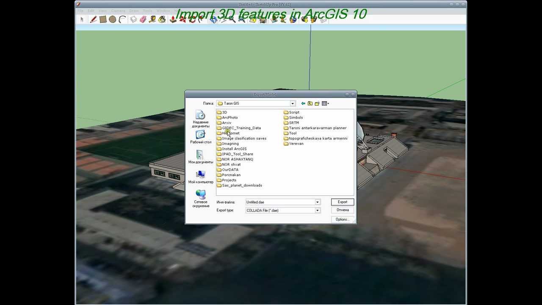Open Недавние документы shortcut
Viewport: 542px width, 305px height.
tap(200, 119)
